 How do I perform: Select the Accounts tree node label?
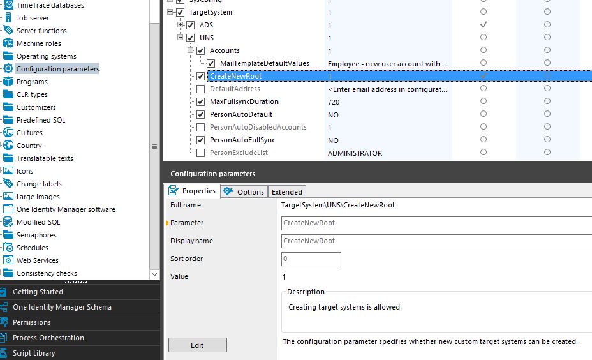click(x=225, y=50)
